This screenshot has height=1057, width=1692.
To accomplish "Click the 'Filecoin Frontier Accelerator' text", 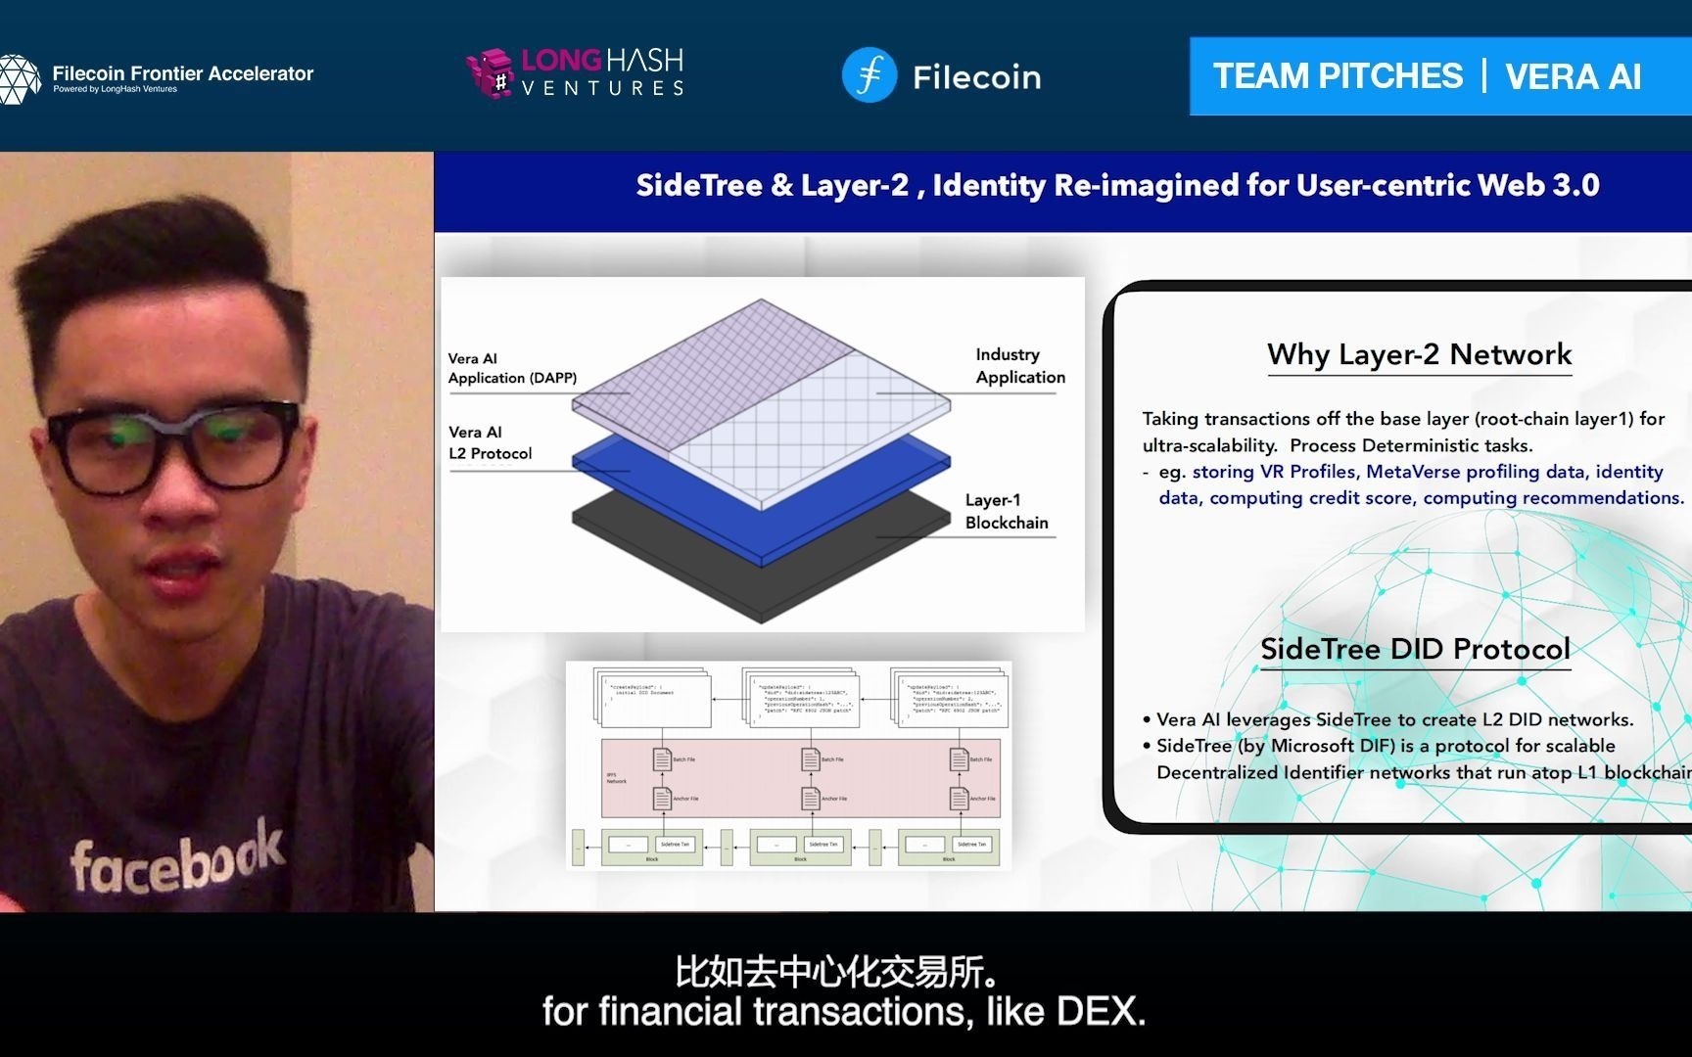I will pyautogui.click(x=183, y=73).
